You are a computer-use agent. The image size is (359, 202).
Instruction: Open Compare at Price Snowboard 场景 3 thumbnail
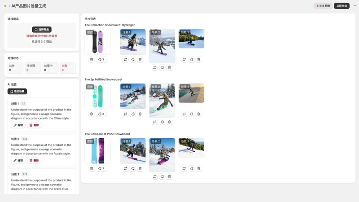(192, 148)
